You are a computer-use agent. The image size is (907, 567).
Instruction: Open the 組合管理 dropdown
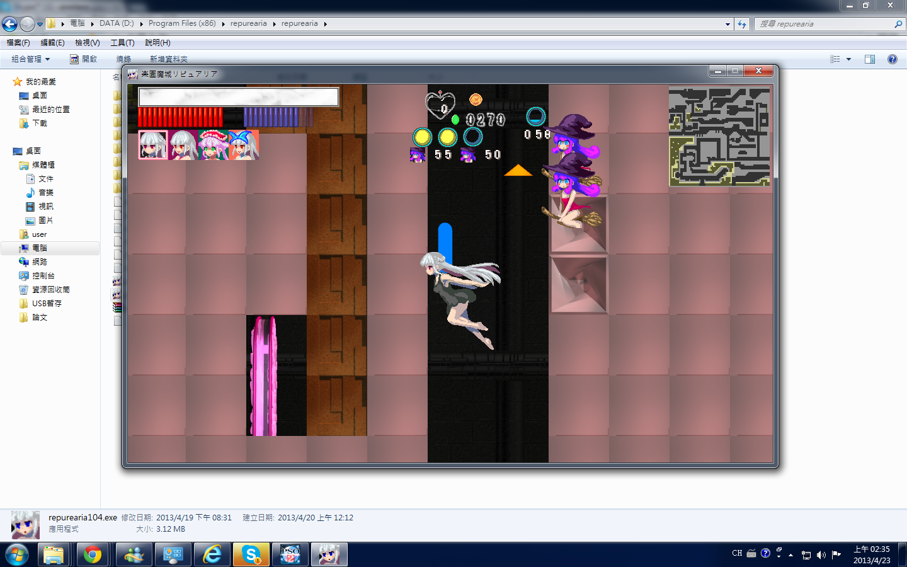[30, 59]
